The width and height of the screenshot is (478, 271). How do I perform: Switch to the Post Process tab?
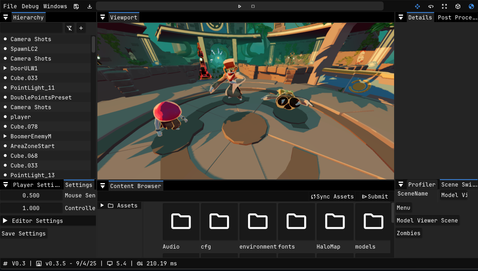pyautogui.click(x=457, y=18)
